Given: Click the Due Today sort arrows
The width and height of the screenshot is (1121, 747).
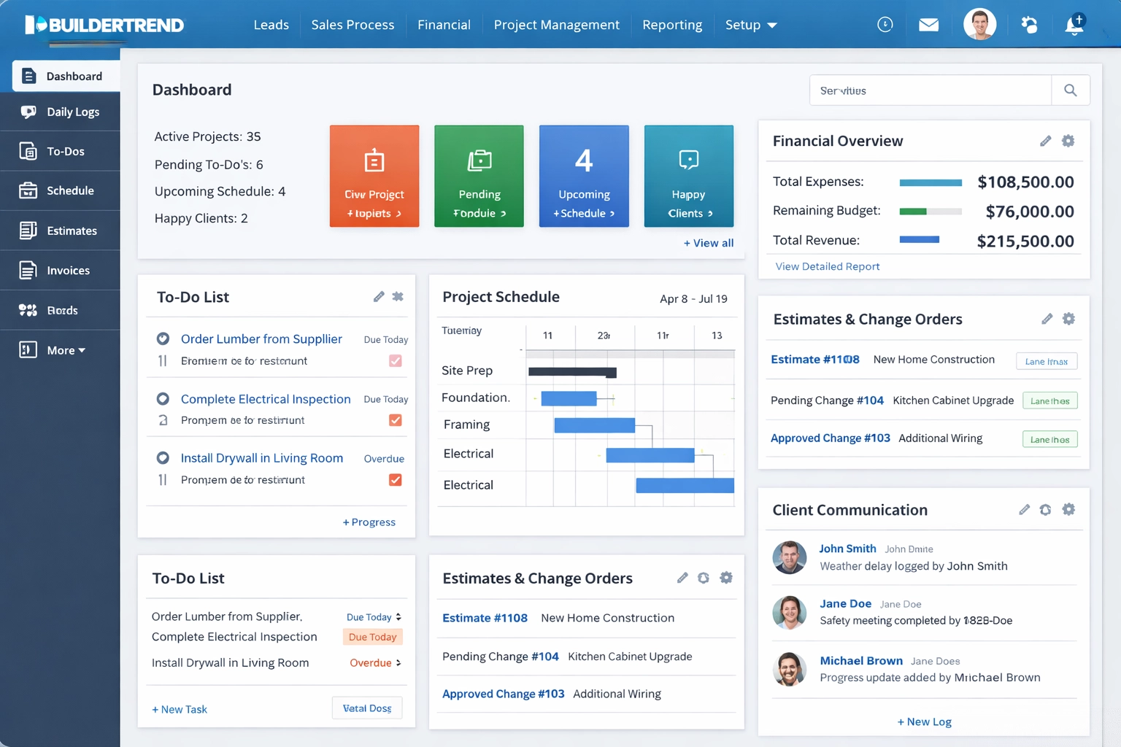Looking at the screenshot, I should click(397, 616).
